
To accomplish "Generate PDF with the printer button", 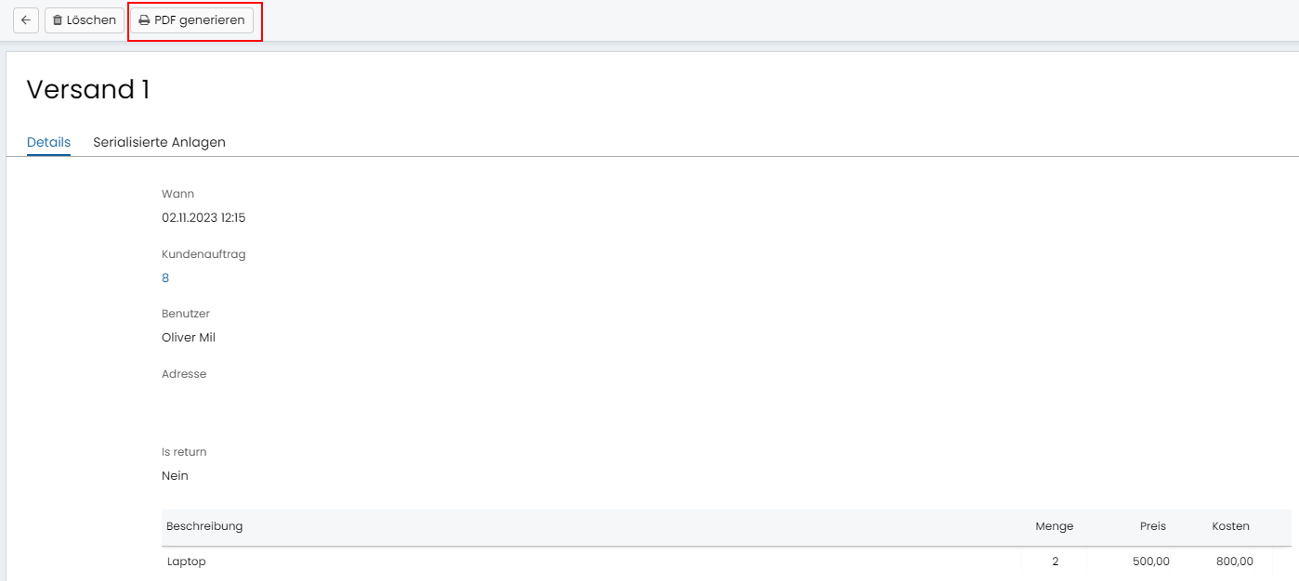I will coord(192,20).
